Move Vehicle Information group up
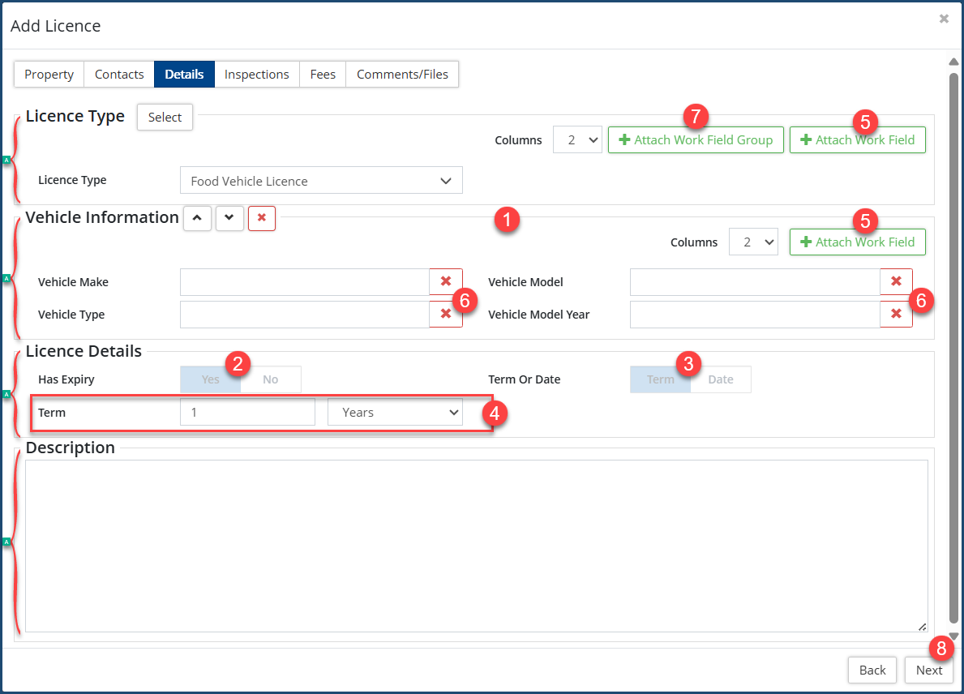This screenshot has width=964, height=694. tap(197, 218)
